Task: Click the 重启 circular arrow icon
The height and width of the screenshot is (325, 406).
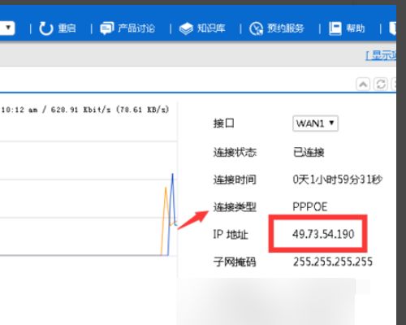Action: pos(45,28)
